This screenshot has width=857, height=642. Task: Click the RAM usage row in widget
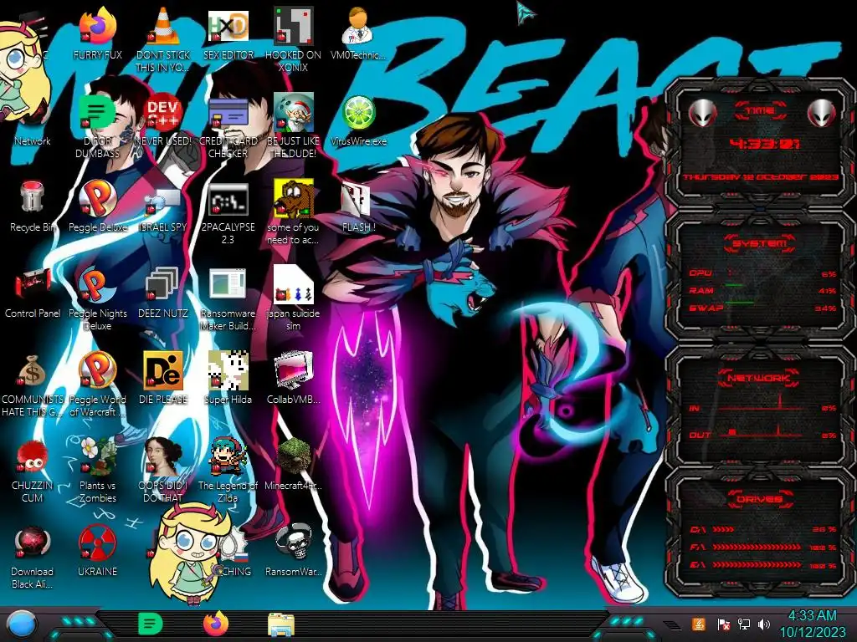pyautogui.click(x=763, y=290)
